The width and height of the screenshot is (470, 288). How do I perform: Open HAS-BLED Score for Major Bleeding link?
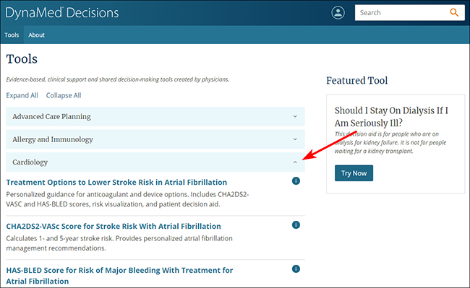tap(119, 276)
